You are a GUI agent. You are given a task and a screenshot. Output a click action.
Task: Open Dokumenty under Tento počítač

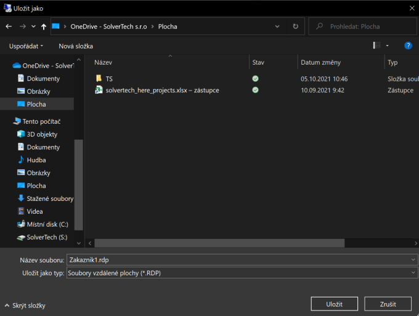(43, 147)
